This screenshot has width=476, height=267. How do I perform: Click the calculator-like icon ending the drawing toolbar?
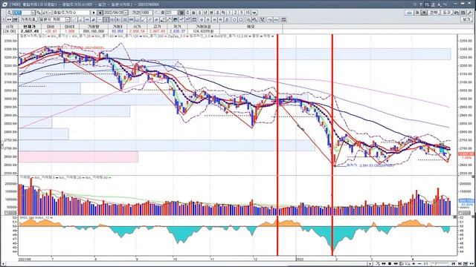(283, 19)
